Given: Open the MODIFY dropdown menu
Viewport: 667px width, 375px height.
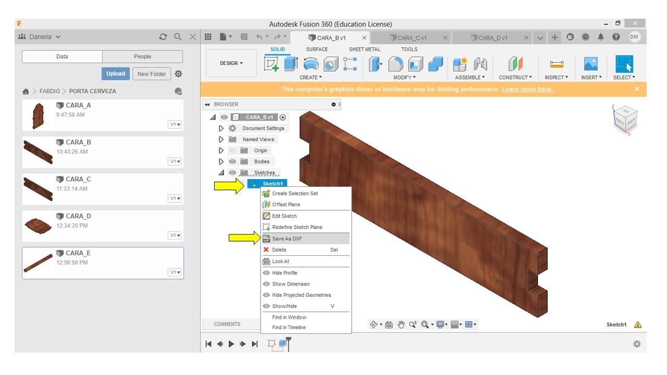Looking at the screenshot, I should click(x=405, y=78).
